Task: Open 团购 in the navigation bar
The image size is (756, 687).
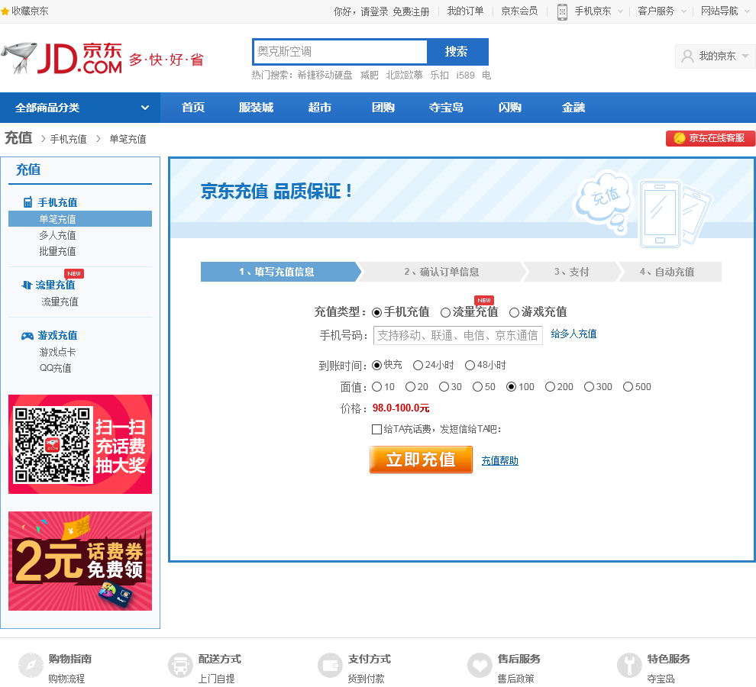Action: coord(383,108)
